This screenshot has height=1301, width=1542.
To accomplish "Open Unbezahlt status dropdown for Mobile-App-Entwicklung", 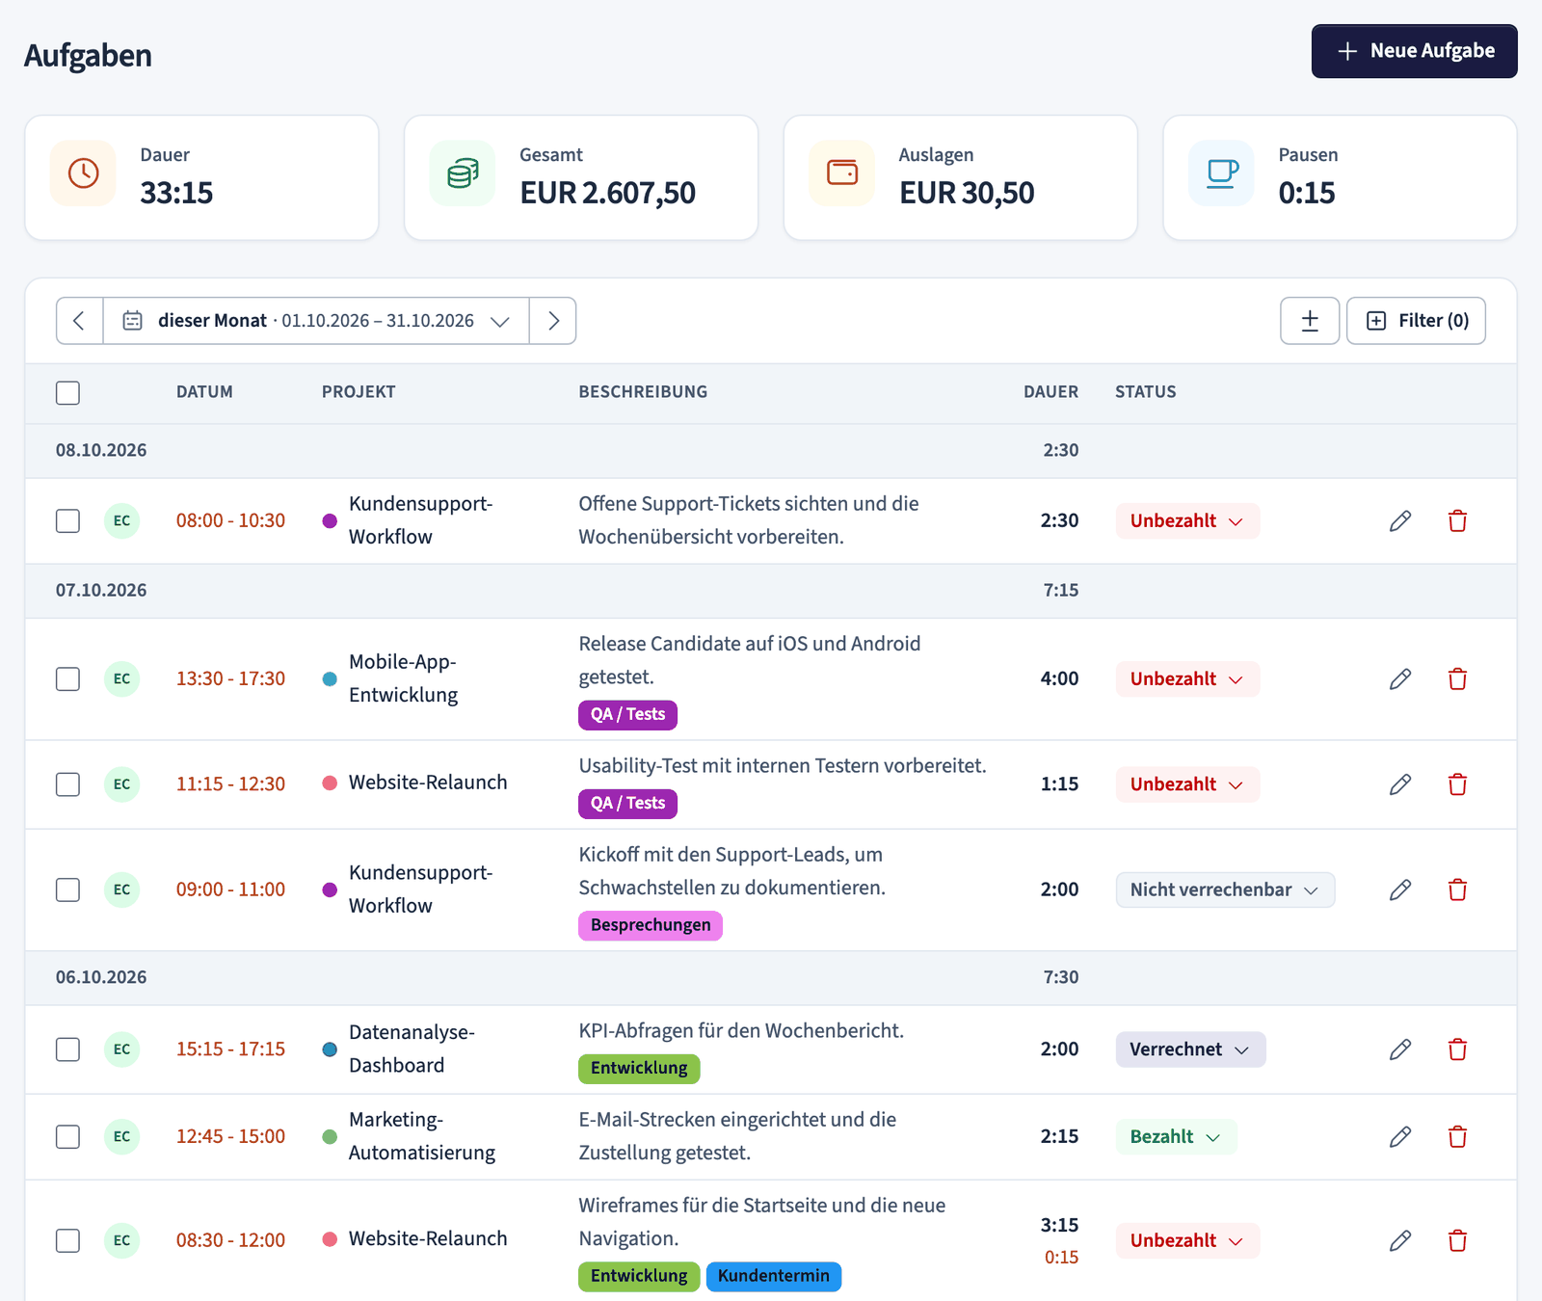I will (x=1187, y=679).
